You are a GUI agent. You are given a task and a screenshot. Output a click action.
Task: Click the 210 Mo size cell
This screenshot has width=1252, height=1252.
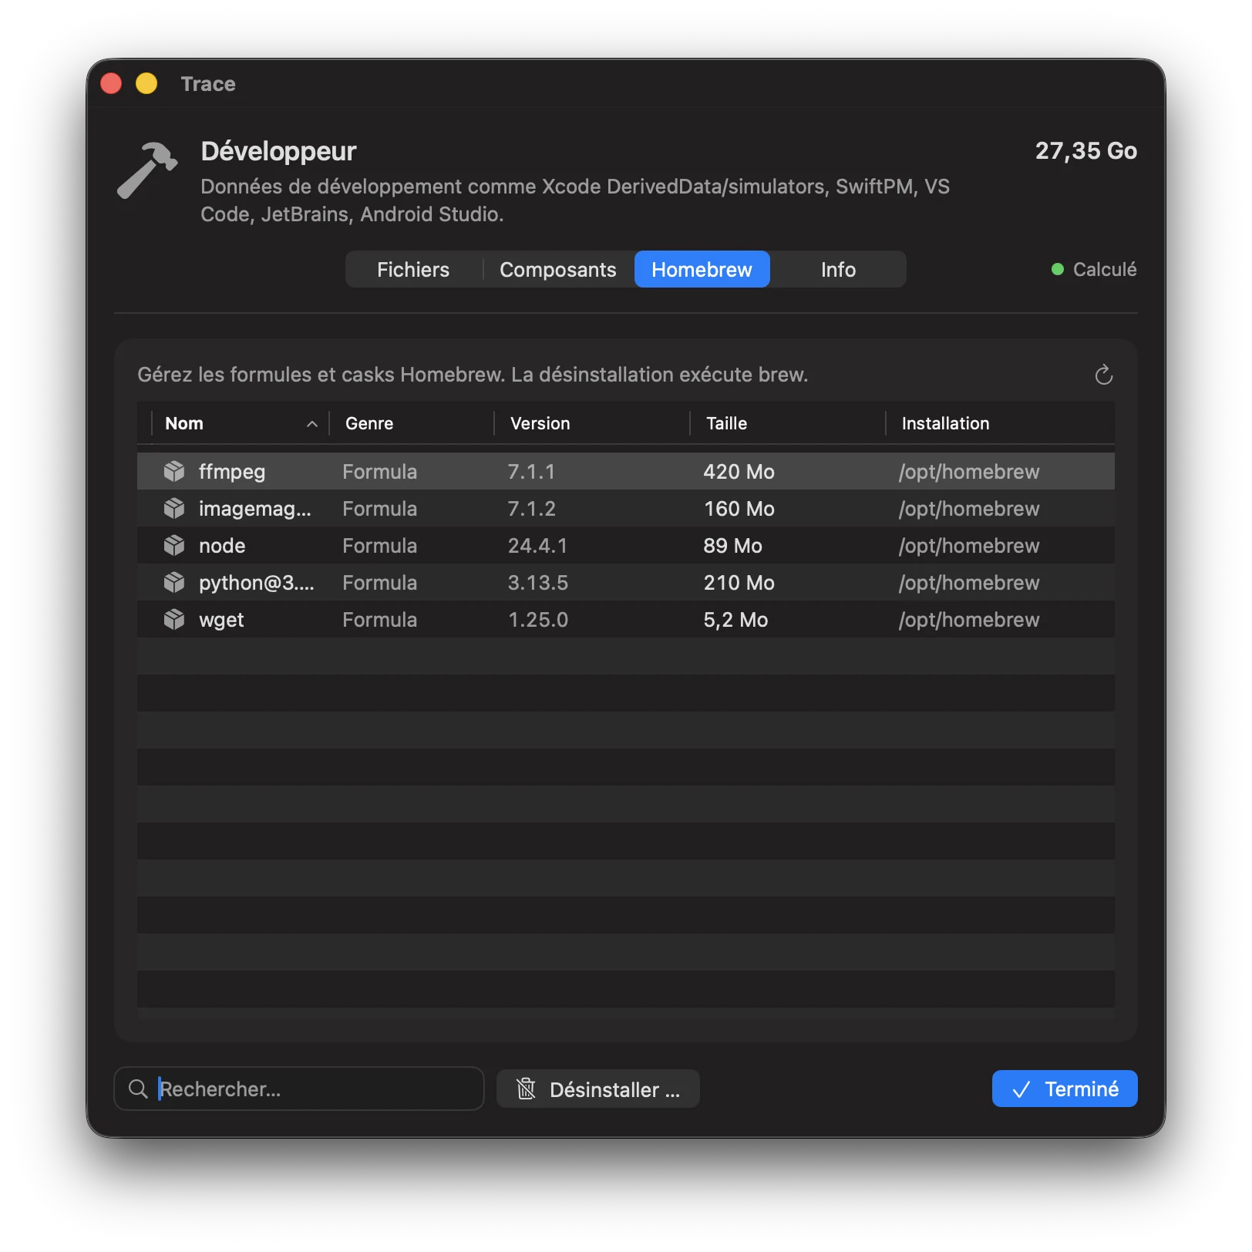[739, 582]
